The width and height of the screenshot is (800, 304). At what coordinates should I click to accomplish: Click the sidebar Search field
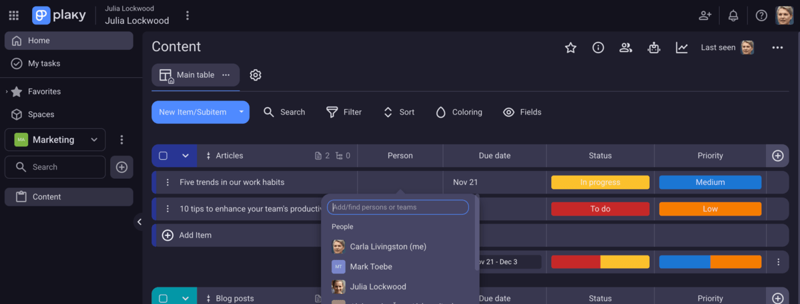pos(55,167)
